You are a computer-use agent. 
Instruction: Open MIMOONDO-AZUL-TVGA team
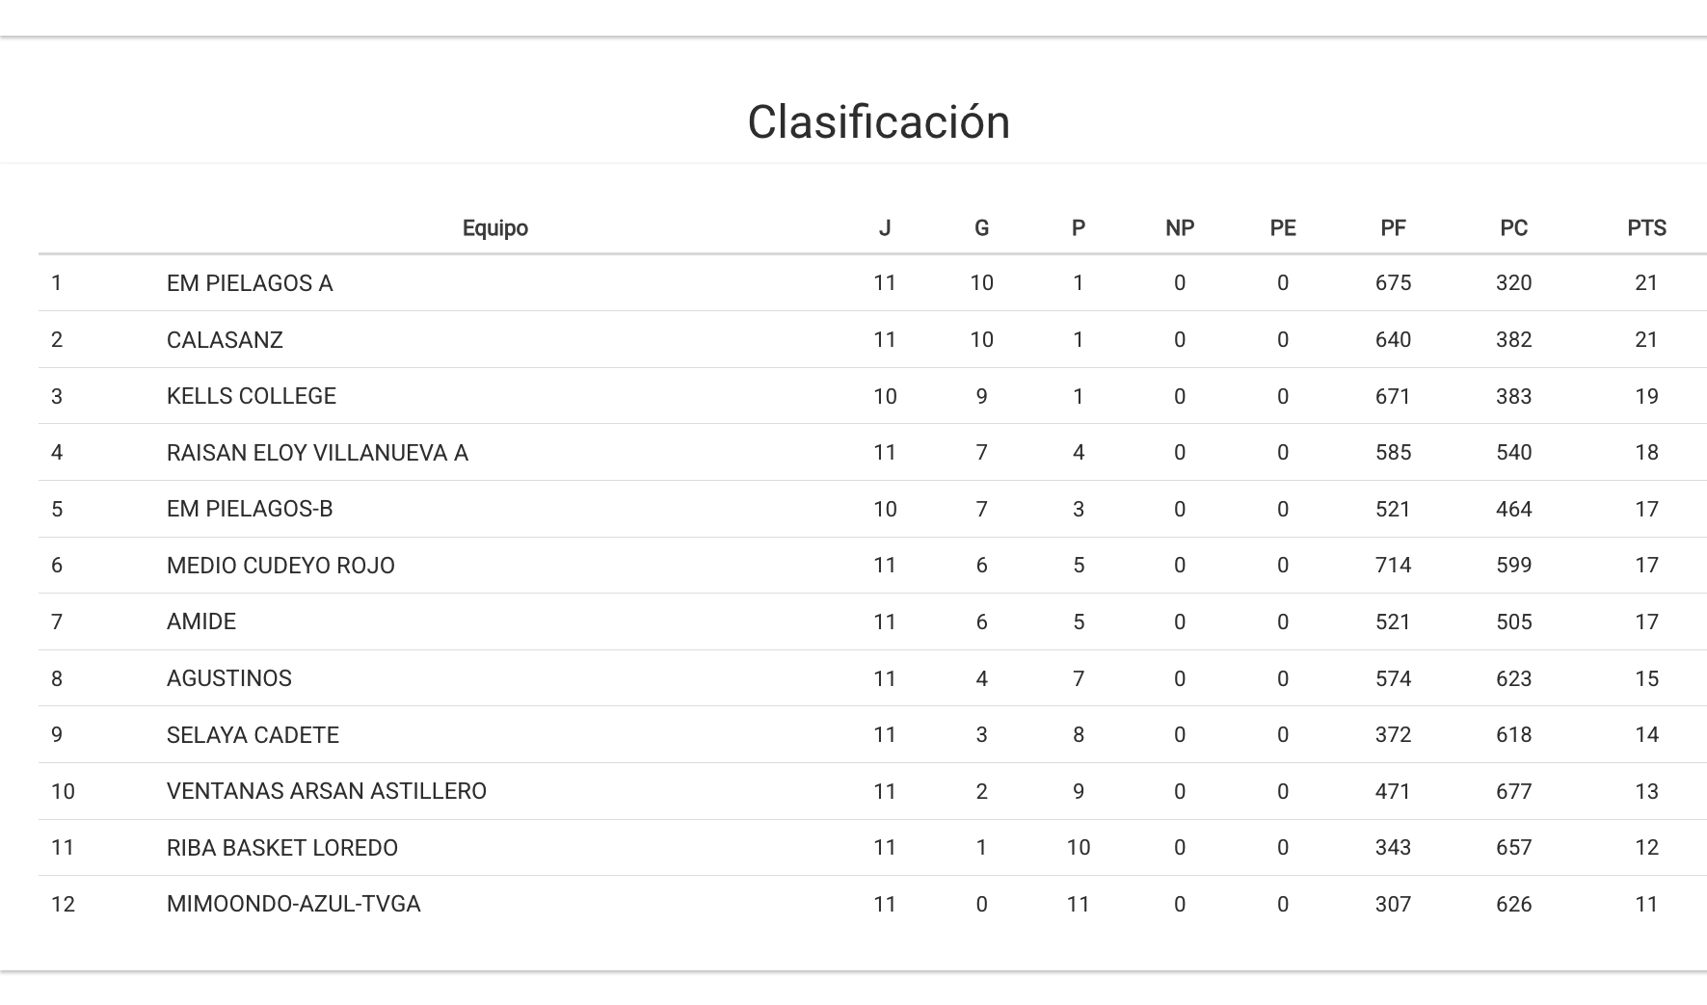point(294,904)
